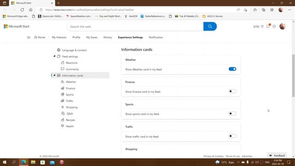Screen dimensions: 295x166
Task: Click the browser home button
Action: [x=31, y=10]
